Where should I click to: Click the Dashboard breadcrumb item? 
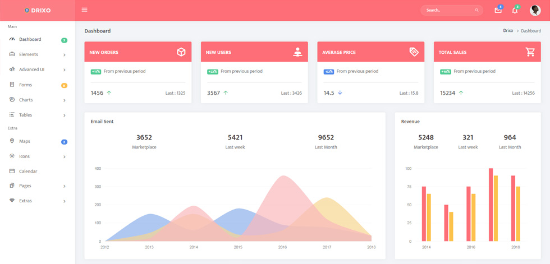(531, 31)
